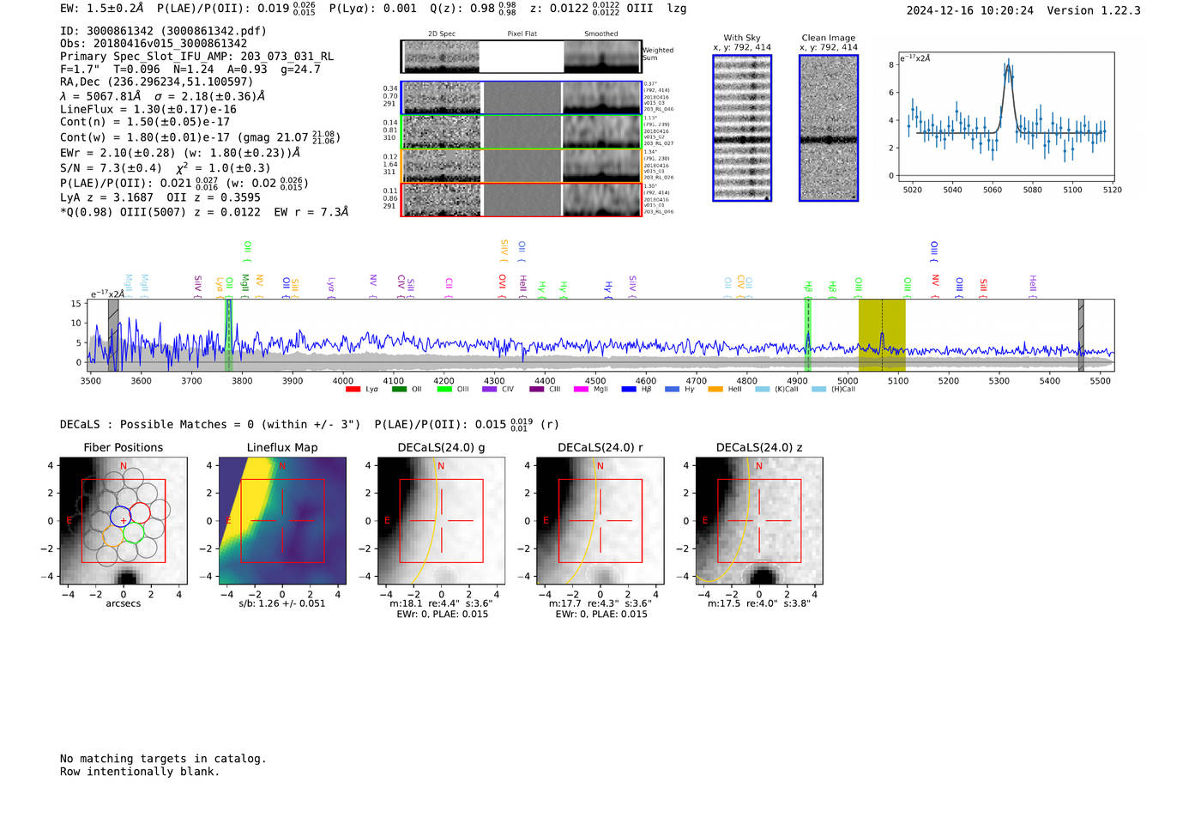
Task: Click the LyA z = 3.1687 text
Action: coord(106,197)
